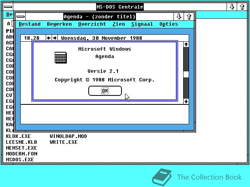
Task: Click the scroll down arrow in Agenda
Action: (x=186, y=101)
